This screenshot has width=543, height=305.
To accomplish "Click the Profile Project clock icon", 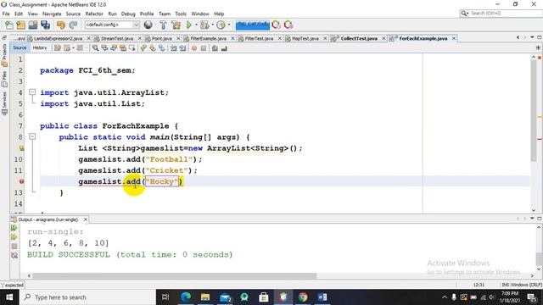I will [x=221, y=25].
